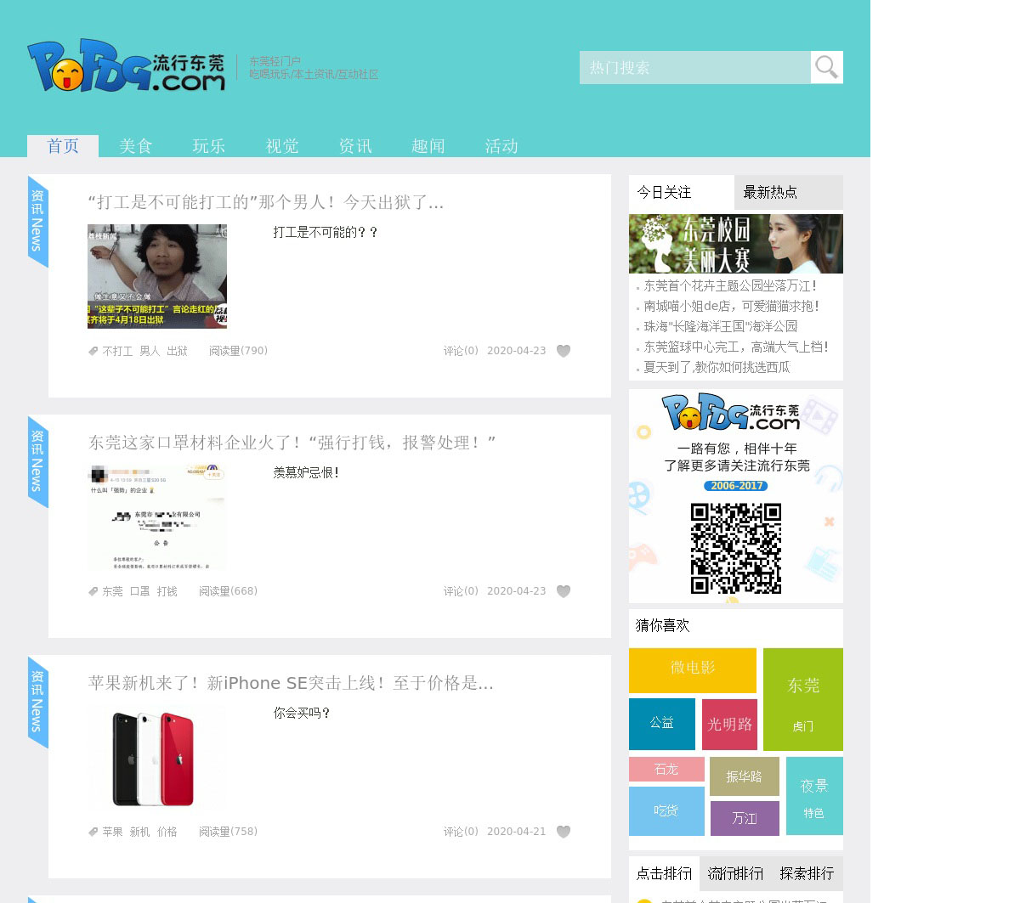Open the 东莞校园美丽大赛 banner

[x=736, y=244]
